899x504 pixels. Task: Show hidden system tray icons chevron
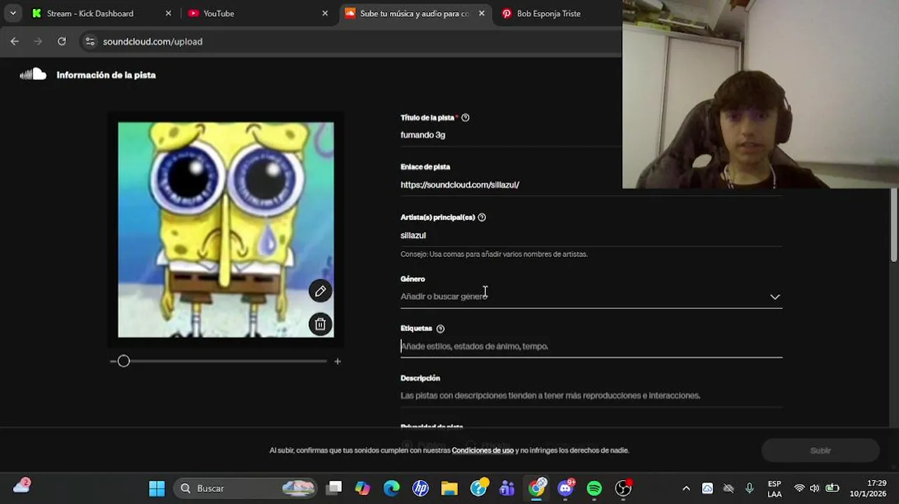(x=686, y=489)
